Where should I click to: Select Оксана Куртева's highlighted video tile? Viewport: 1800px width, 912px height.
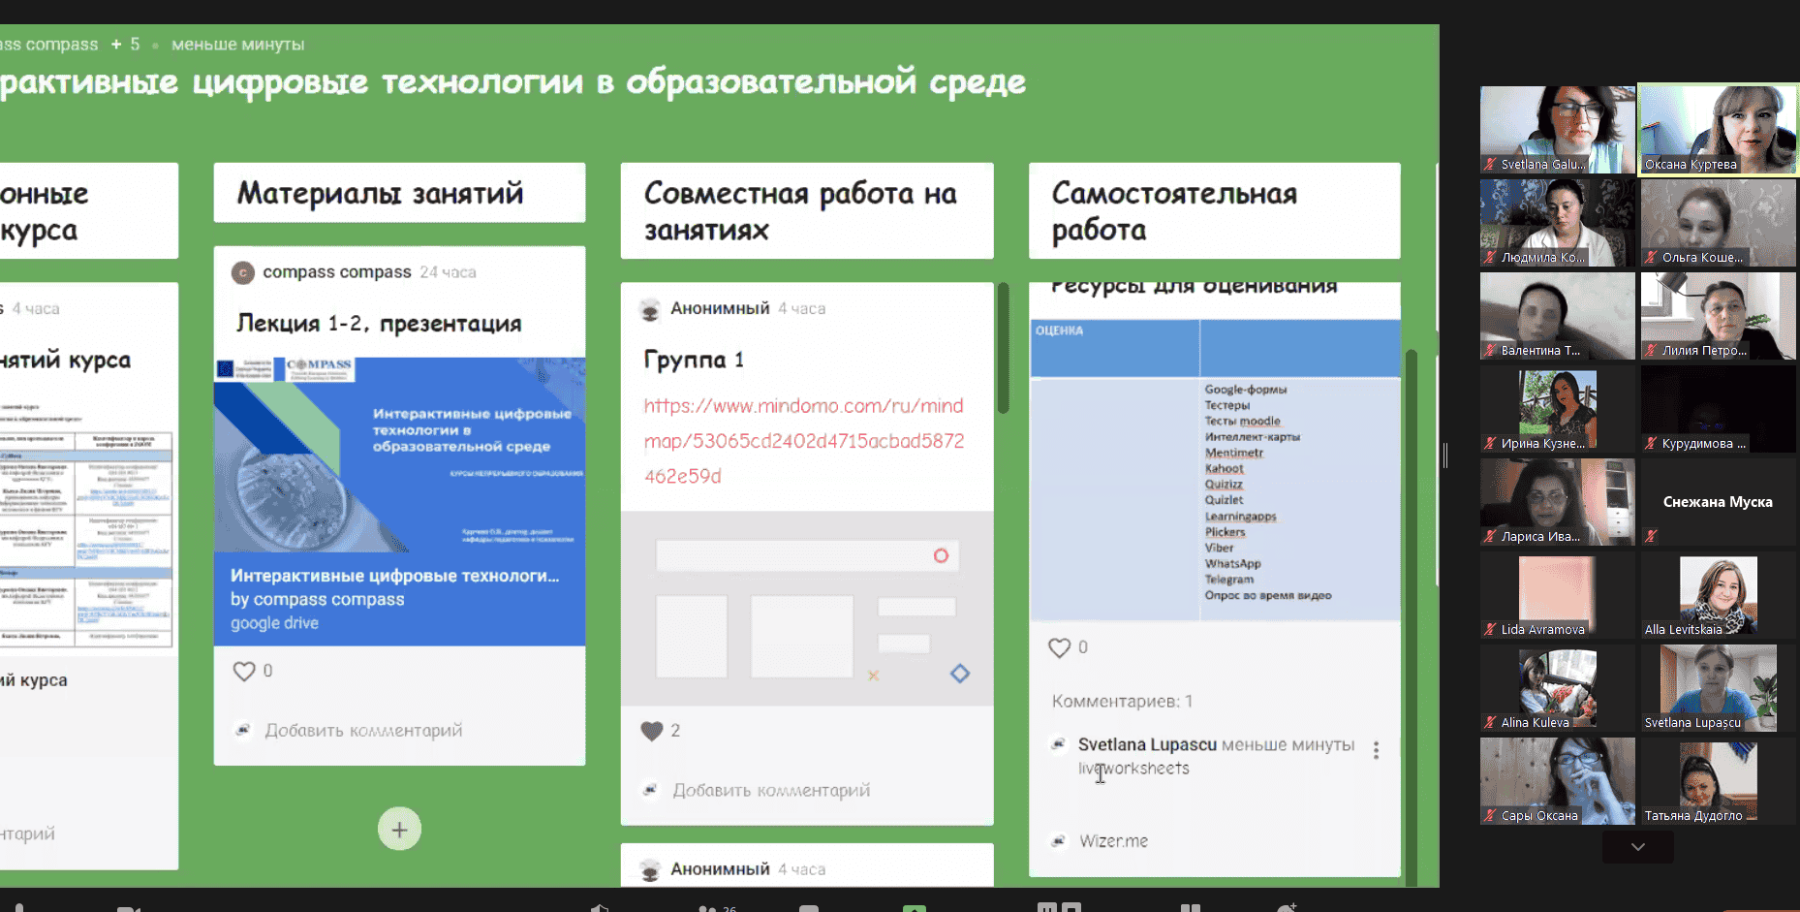point(1718,129)
